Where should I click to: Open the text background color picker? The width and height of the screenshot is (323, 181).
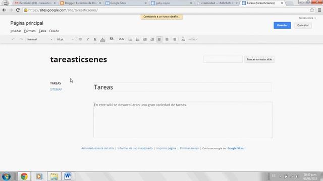tap(112, 39)
